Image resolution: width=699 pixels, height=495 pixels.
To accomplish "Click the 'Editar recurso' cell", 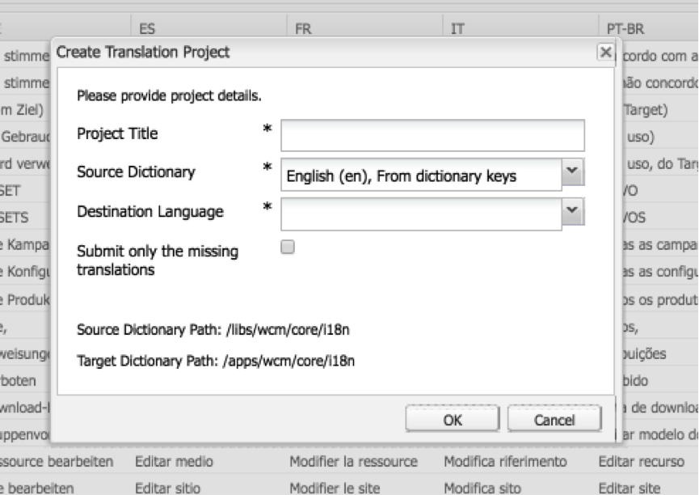I will [641, 461].
